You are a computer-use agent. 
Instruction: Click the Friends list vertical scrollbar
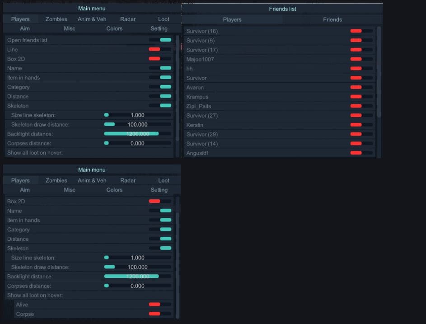379,72
